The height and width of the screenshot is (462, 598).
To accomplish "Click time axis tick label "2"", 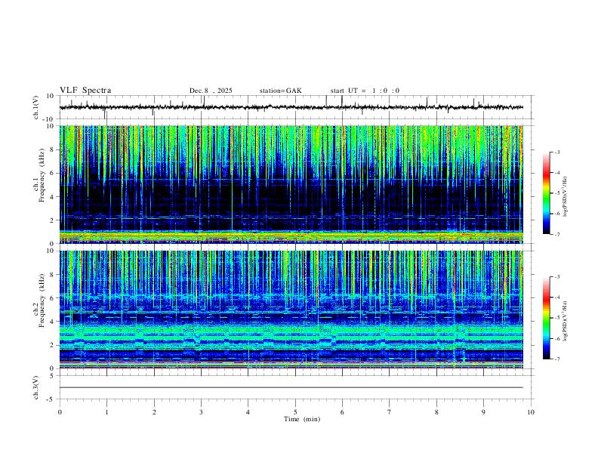I will click(x=154, y=412).
